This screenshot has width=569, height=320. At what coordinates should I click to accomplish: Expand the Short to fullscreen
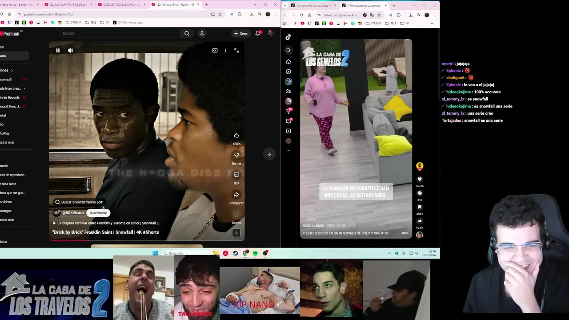236,50
